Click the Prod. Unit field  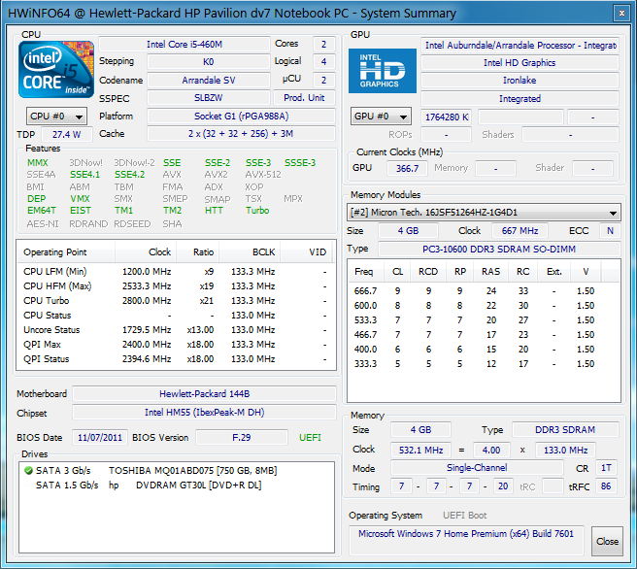304,98
